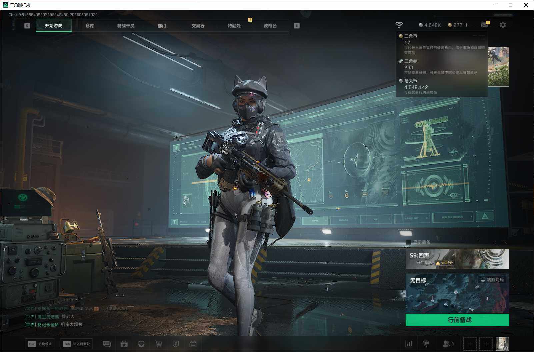The image size is (534, 352).
Task: Click the 17 三角币 amount
Action: 407,43
